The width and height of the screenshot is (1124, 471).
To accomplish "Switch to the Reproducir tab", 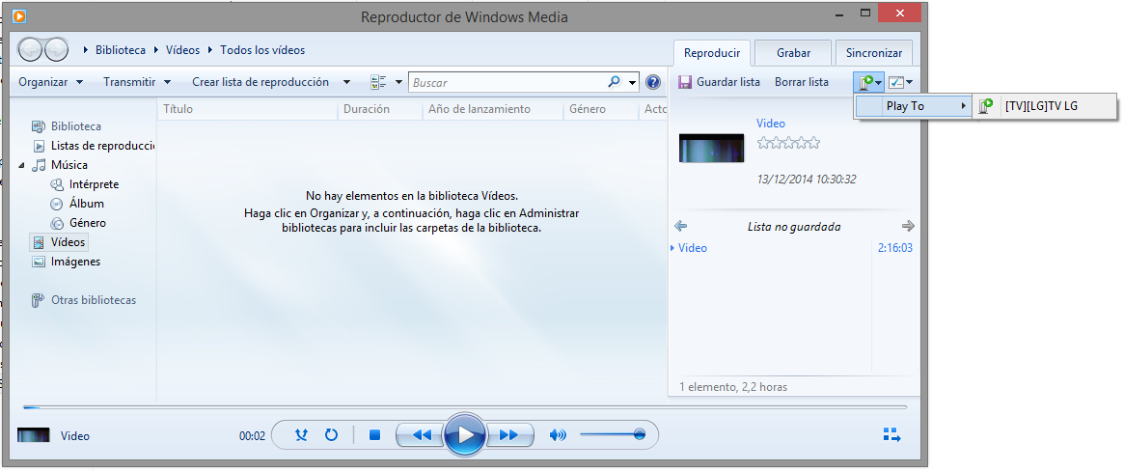I will (711, 53).
